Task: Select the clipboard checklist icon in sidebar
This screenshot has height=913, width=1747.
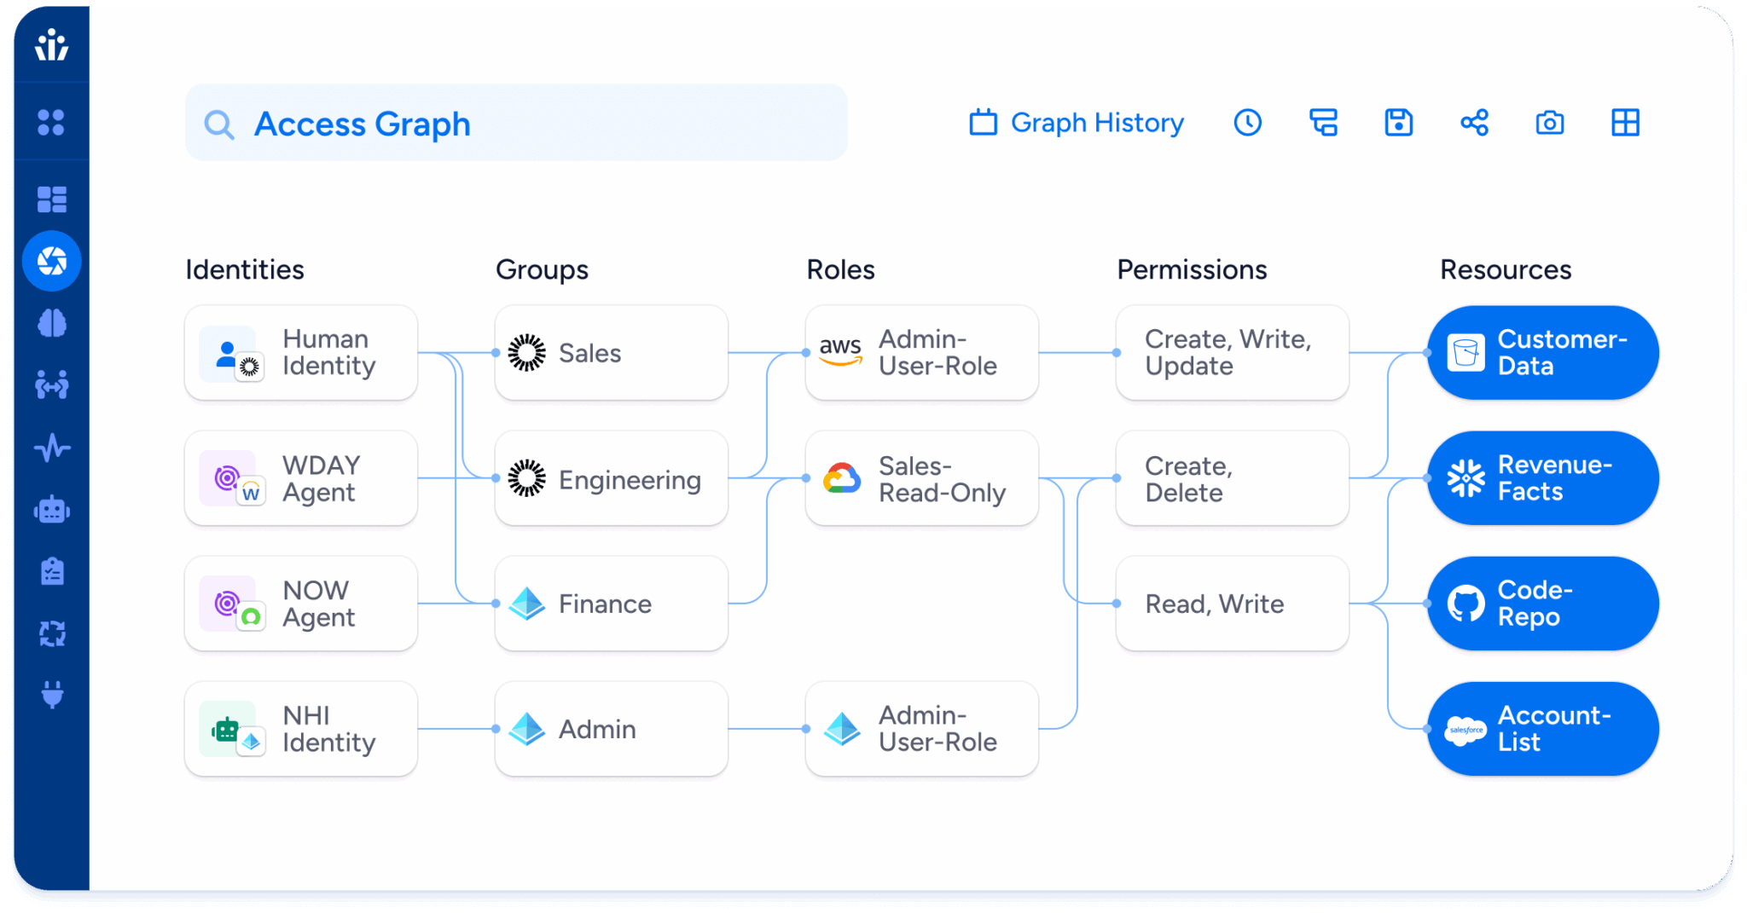Action: (x=51, y=571)
